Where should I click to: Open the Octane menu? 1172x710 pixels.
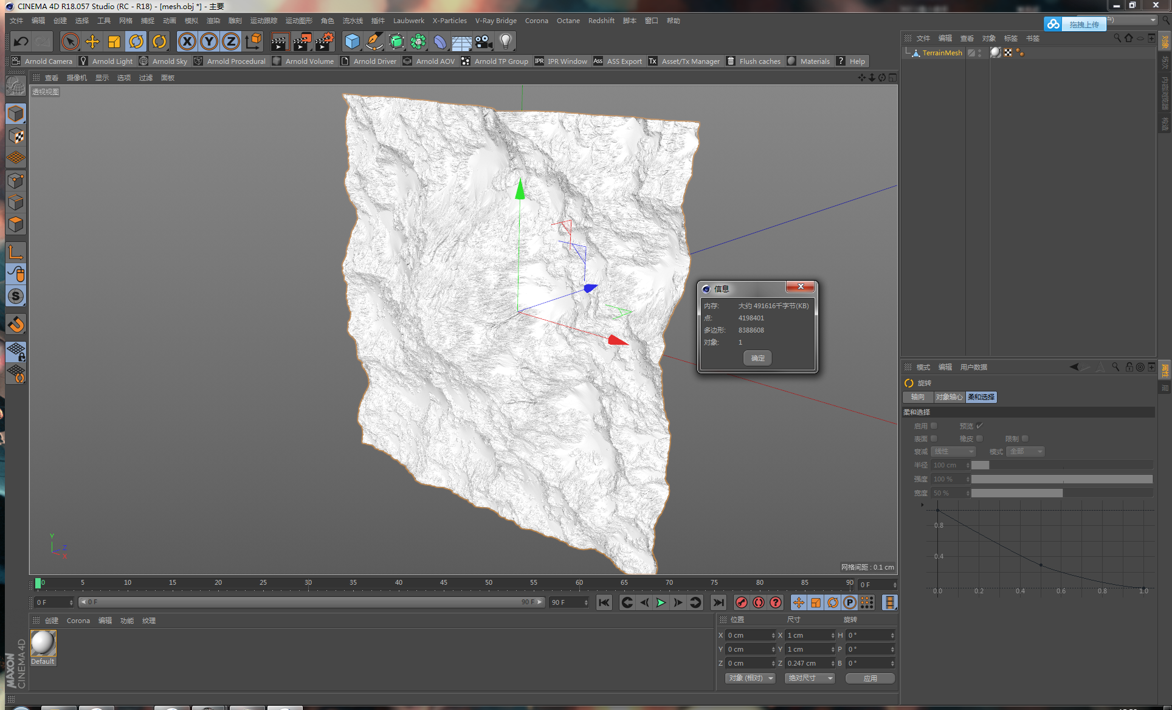pos(568,21)
